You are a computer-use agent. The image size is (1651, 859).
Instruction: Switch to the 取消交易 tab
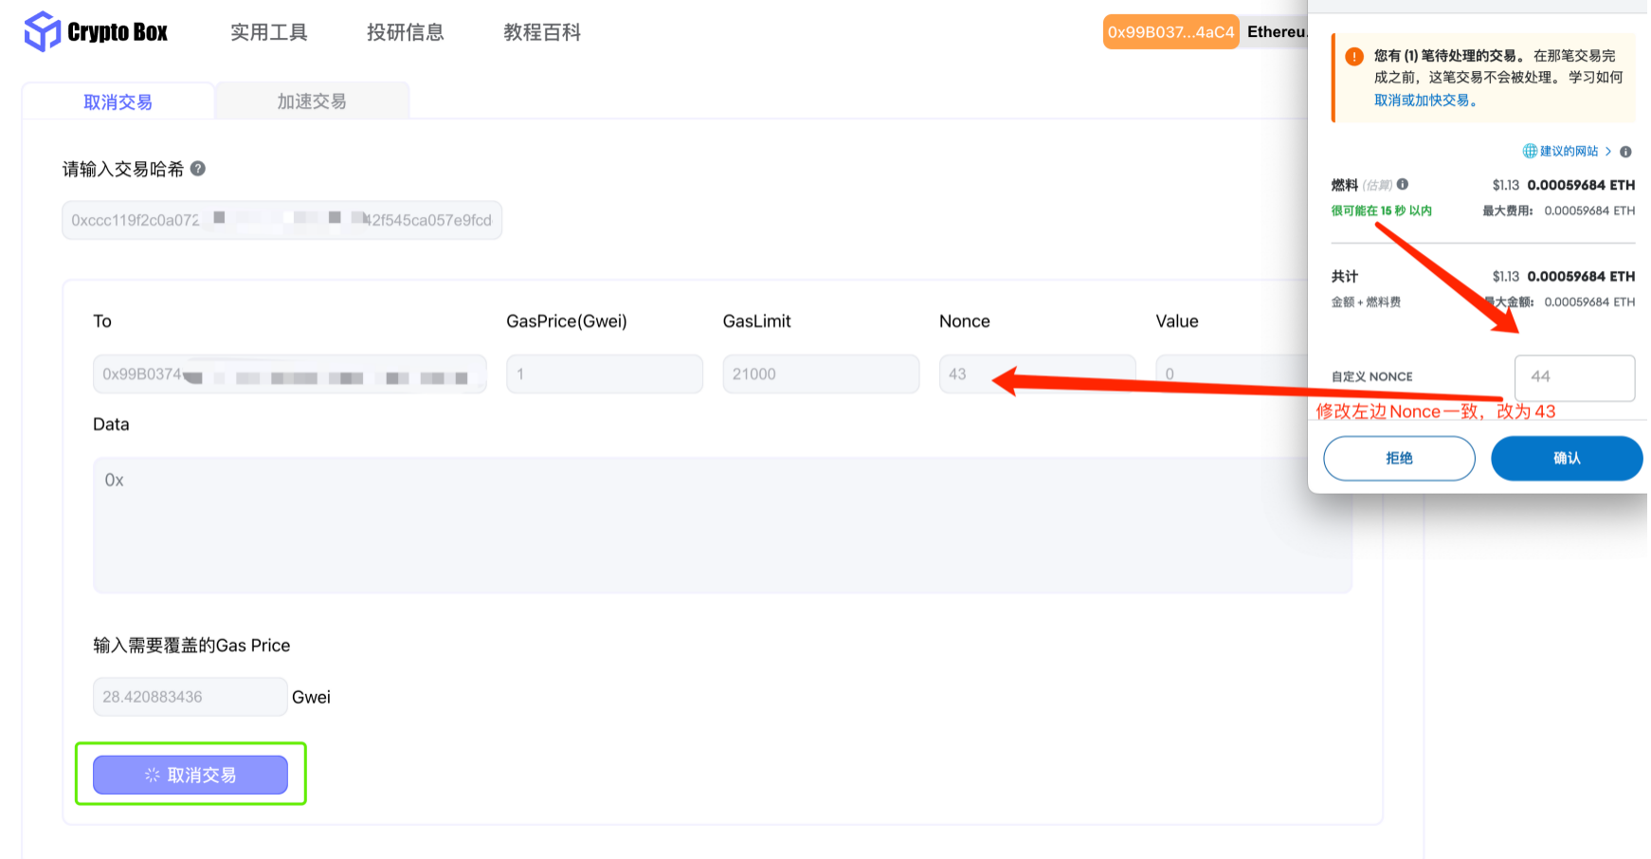pos(118,101)
